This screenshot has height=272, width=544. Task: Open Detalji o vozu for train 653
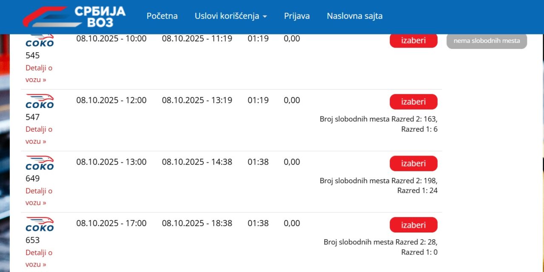(39, 258)
